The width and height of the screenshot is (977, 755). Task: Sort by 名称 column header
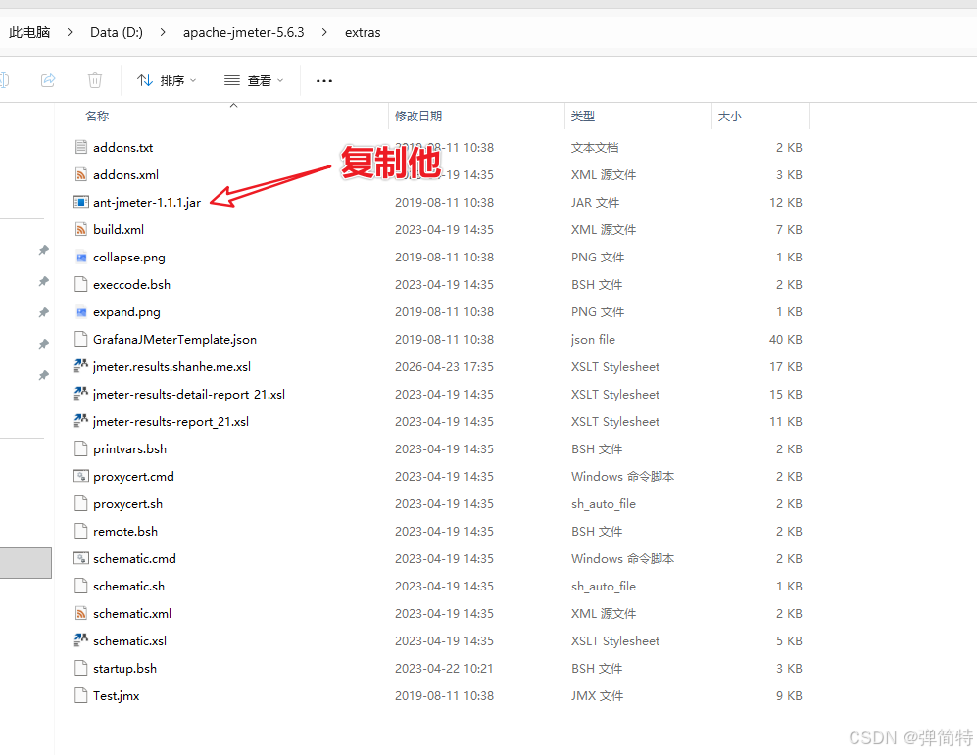97,117
